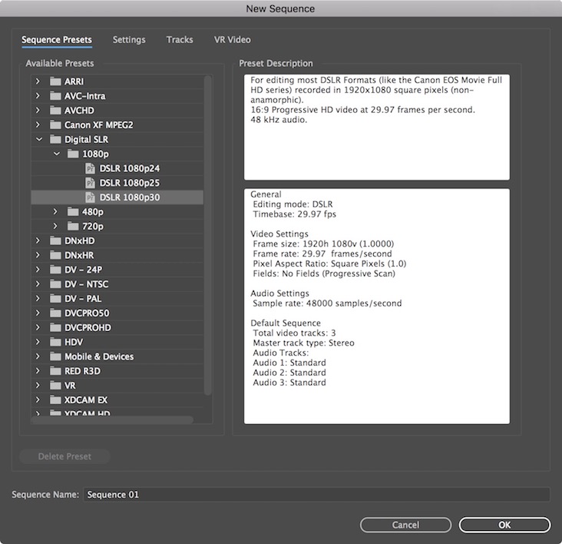The width and height of the screenshot is (562, 544).
Task: Expand the ARRI presets chevron
Action: pos(38,81)
